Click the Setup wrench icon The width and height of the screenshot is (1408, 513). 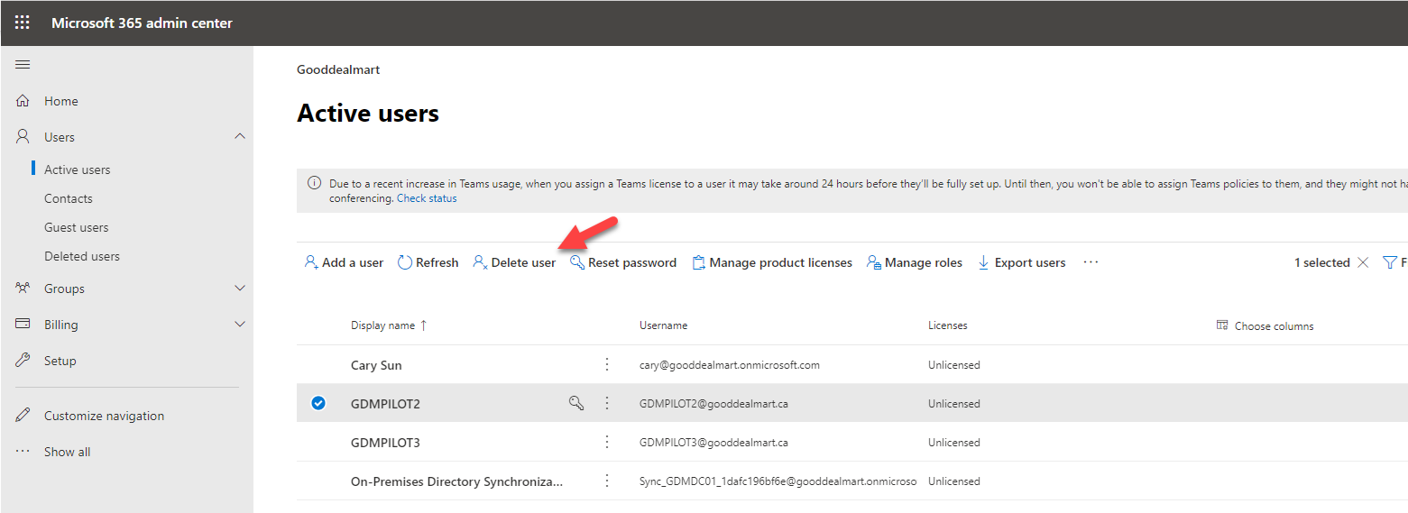click(23, 361)
